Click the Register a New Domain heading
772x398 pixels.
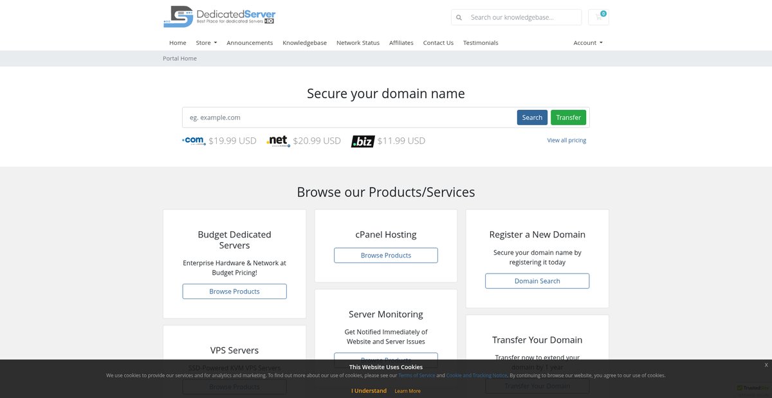[537, 234]
